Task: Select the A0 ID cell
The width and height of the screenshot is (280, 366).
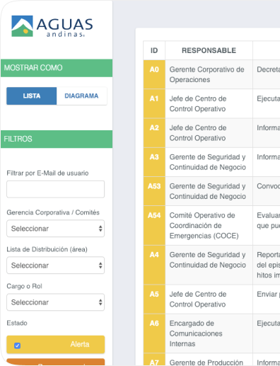Action: tap(154, 74)
